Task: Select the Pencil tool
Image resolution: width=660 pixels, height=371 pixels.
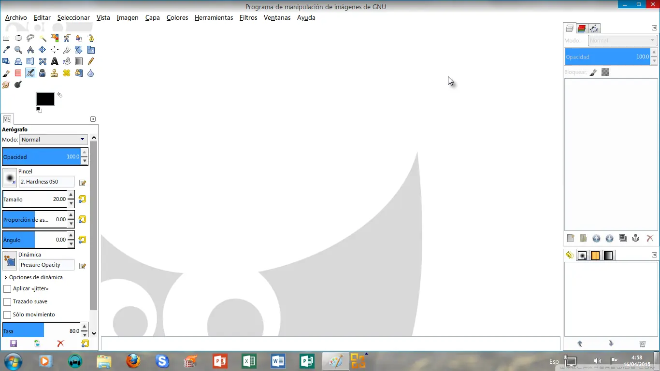Action: pyautogui.click(x=91, y=61)
